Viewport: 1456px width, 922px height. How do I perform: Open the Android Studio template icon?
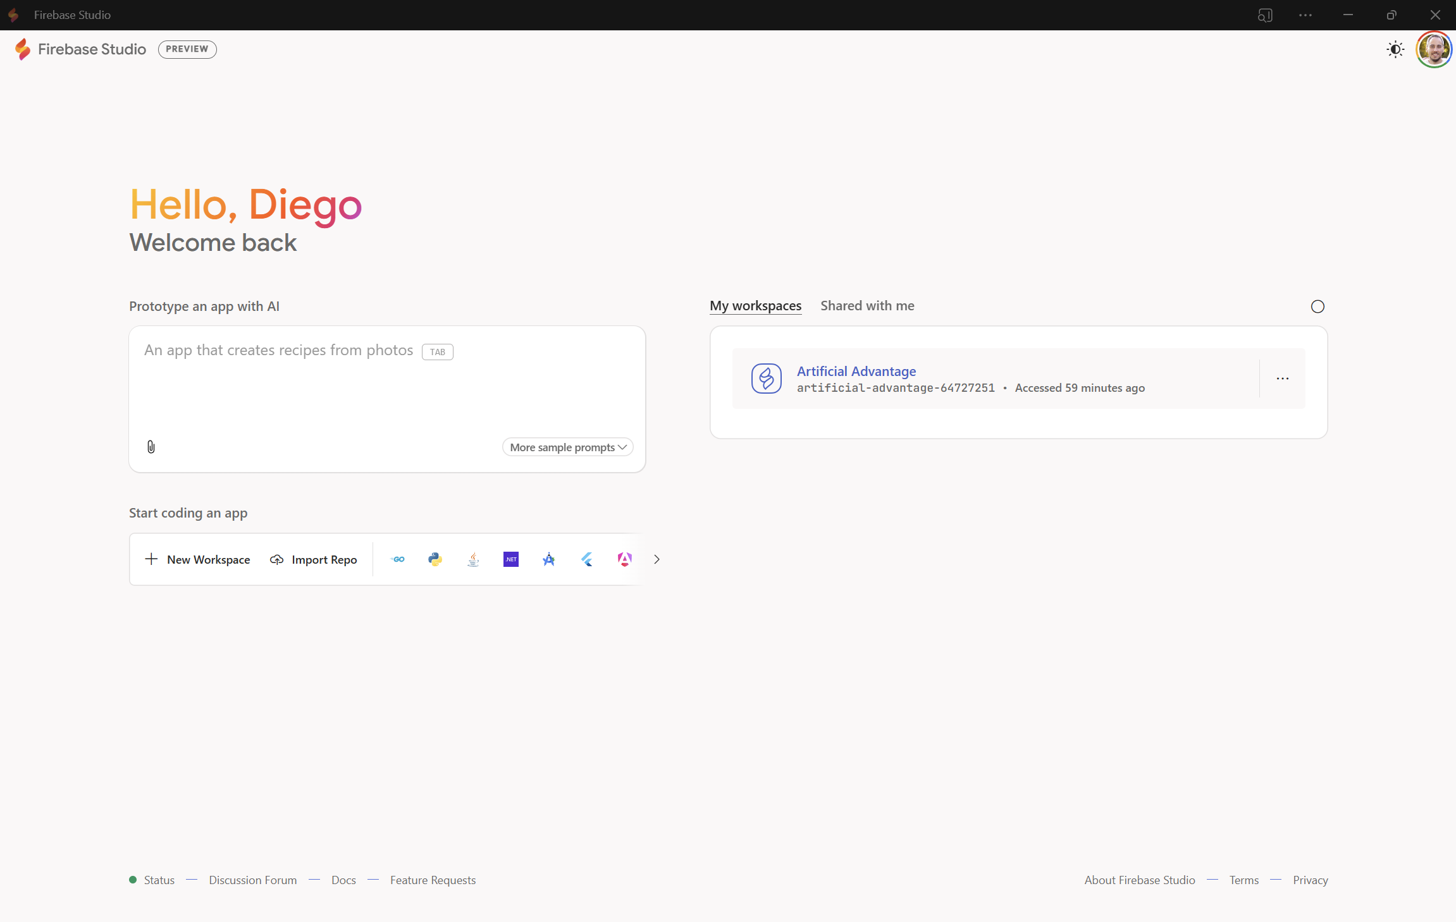point(549,559)
